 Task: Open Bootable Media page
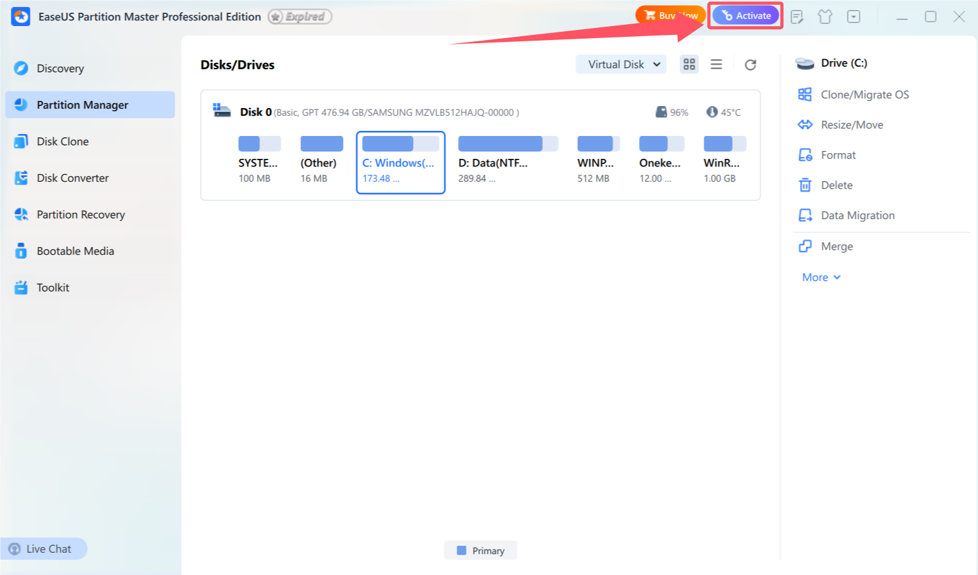[90, 251]
